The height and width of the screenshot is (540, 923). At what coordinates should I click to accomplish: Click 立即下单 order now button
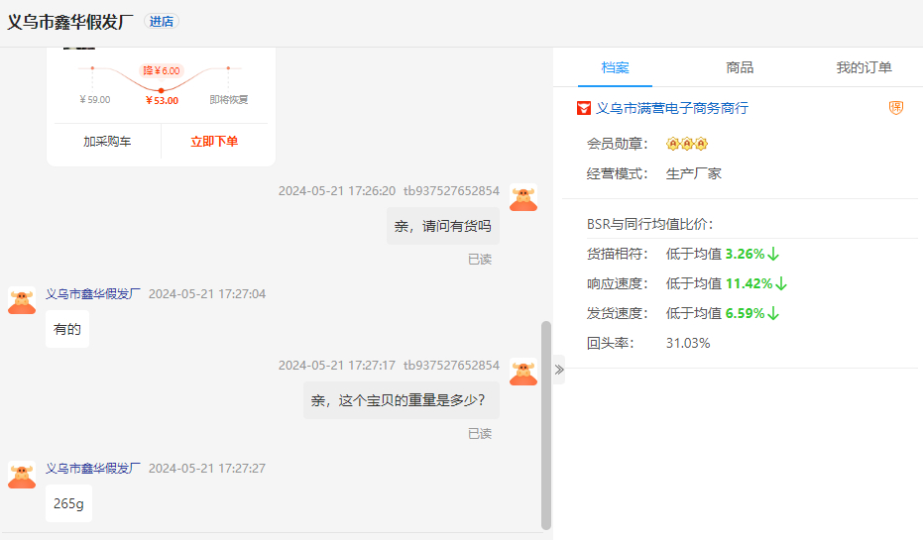coord(214,142)
